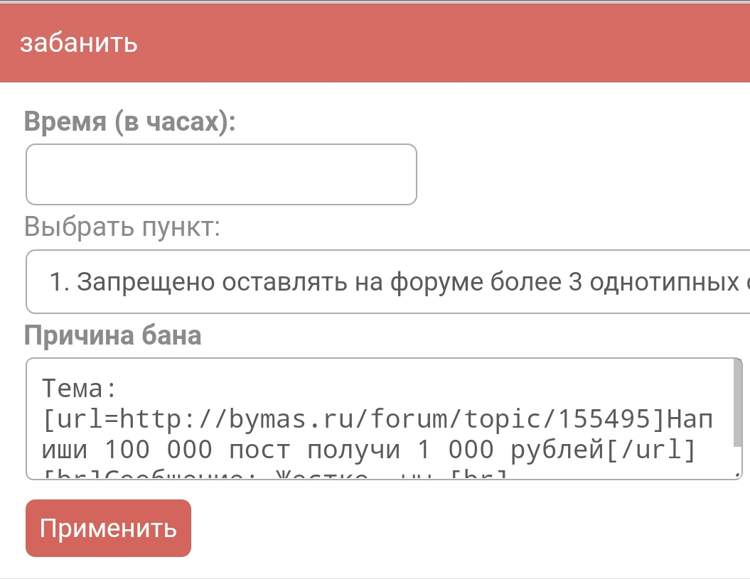750x579 pixels.
Task: Open the Выбрать пункт dropdown
Action: (x=387, y=282)
